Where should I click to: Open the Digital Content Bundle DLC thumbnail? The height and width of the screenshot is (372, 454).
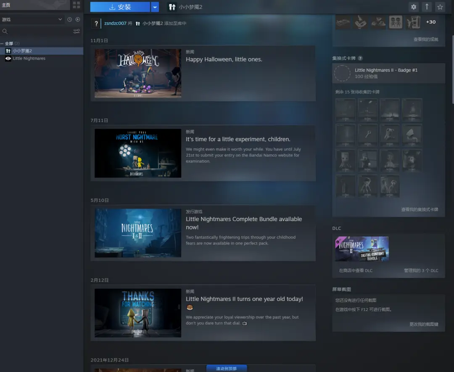362,249
